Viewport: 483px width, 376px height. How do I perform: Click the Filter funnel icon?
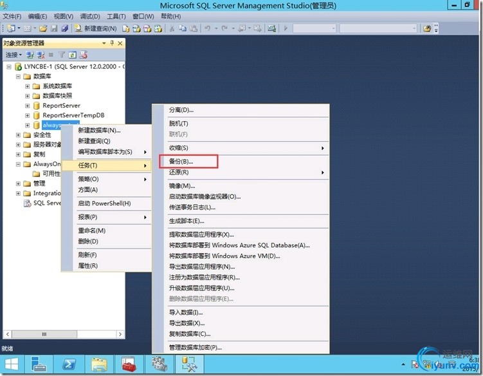coord(62,55)
